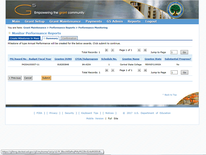Click the bottom Go button
This screenshot has width=206, height=155.
point(184,72)
